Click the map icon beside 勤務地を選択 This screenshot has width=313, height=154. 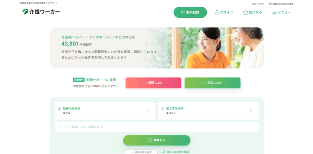click(60, 109)
